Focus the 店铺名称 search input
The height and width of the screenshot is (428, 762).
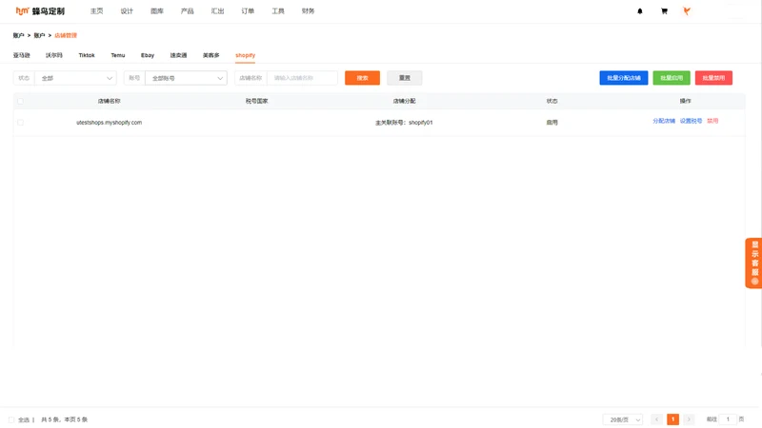(x=302, y=78)
